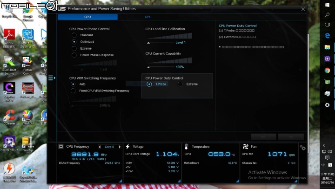335x189 pixels.
Task: Click the CPU temperature 053.0 reading
Action: [219, 154]
